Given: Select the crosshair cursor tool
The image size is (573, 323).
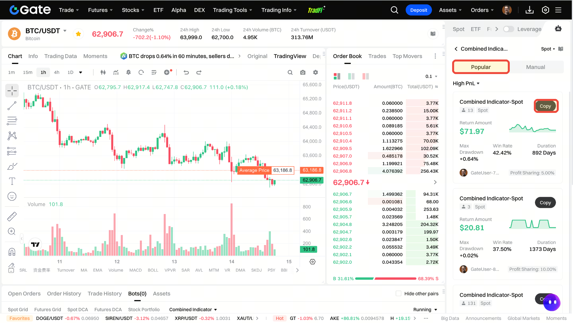Looking at the screenshot, I should [x=12, y=91].
